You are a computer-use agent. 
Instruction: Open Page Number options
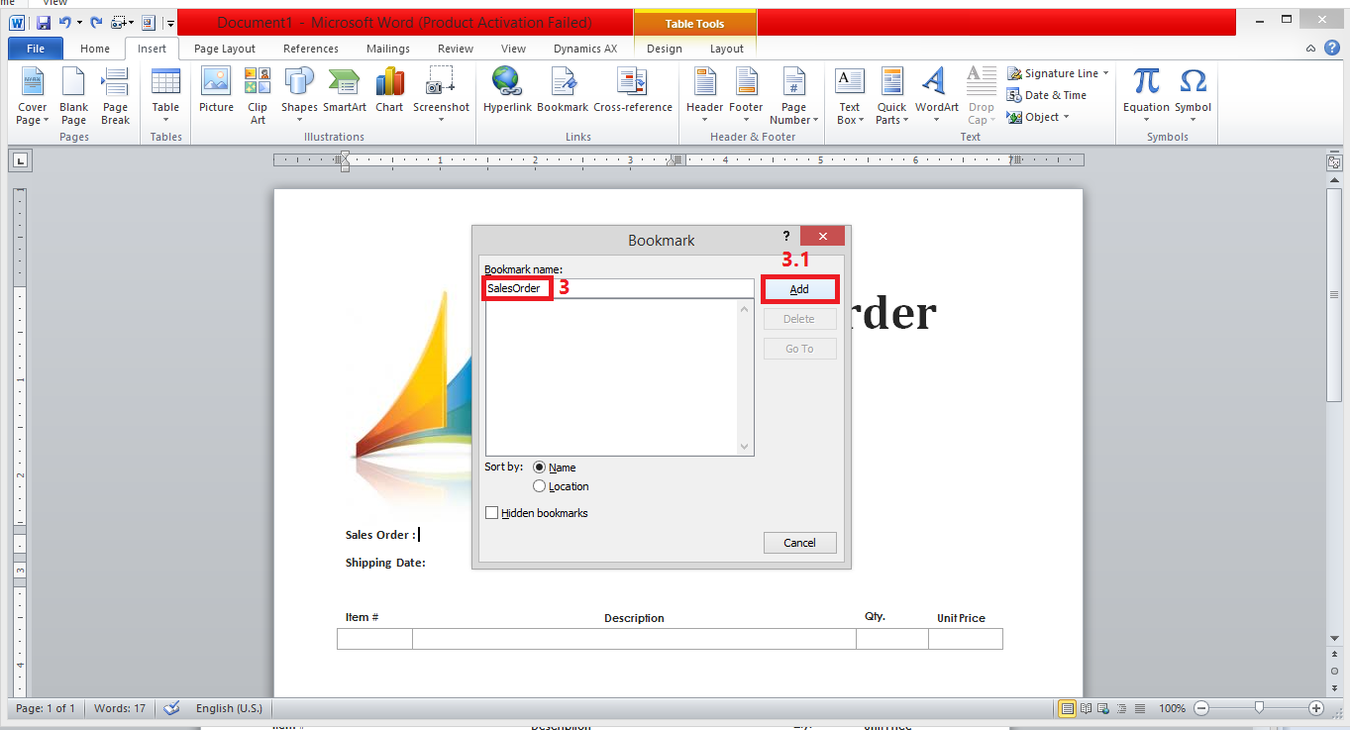(793, 96)
